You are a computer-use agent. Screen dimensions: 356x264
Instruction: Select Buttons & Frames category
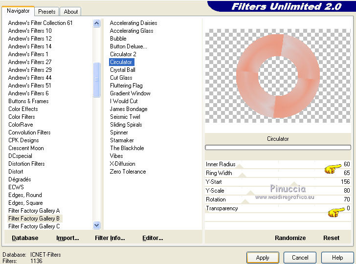28,101
